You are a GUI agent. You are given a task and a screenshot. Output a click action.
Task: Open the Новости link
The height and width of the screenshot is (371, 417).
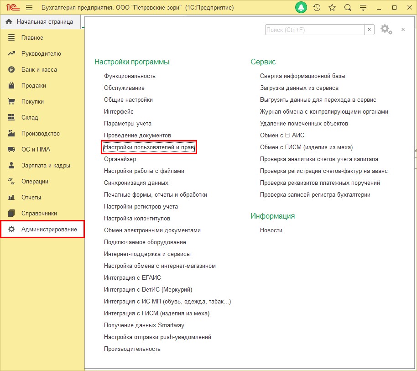271,230
